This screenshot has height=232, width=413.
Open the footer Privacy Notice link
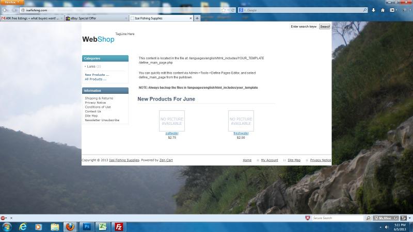(x=321, y=160)
